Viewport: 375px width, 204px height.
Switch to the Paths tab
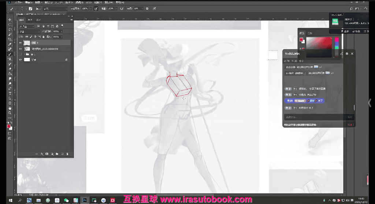(38, 20)
